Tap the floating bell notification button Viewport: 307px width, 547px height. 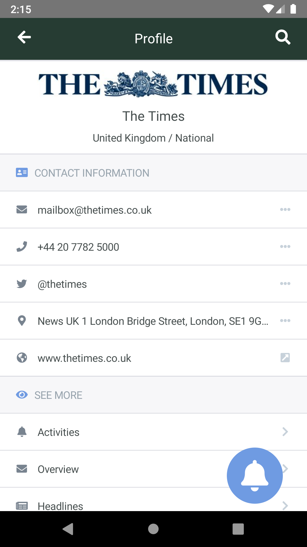tap(255, 475)
